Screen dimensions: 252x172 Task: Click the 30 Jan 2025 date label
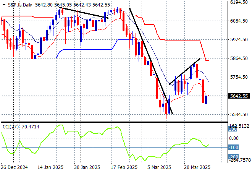click(87, 167)
